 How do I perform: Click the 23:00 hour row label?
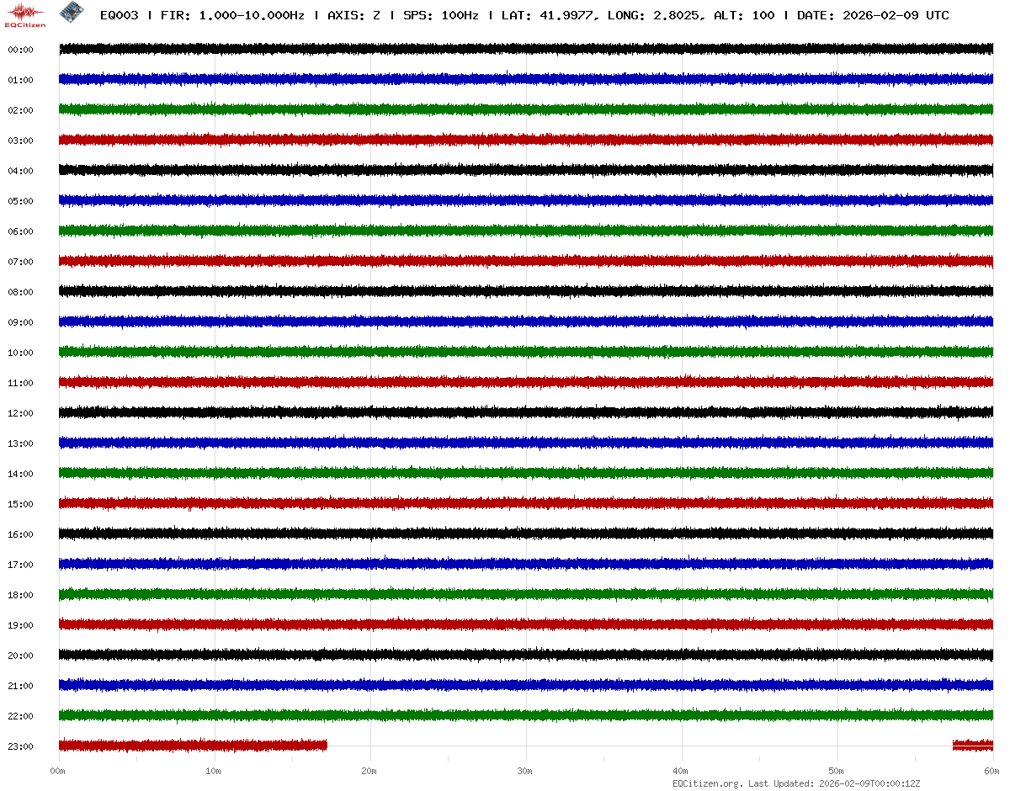[20, 746]
